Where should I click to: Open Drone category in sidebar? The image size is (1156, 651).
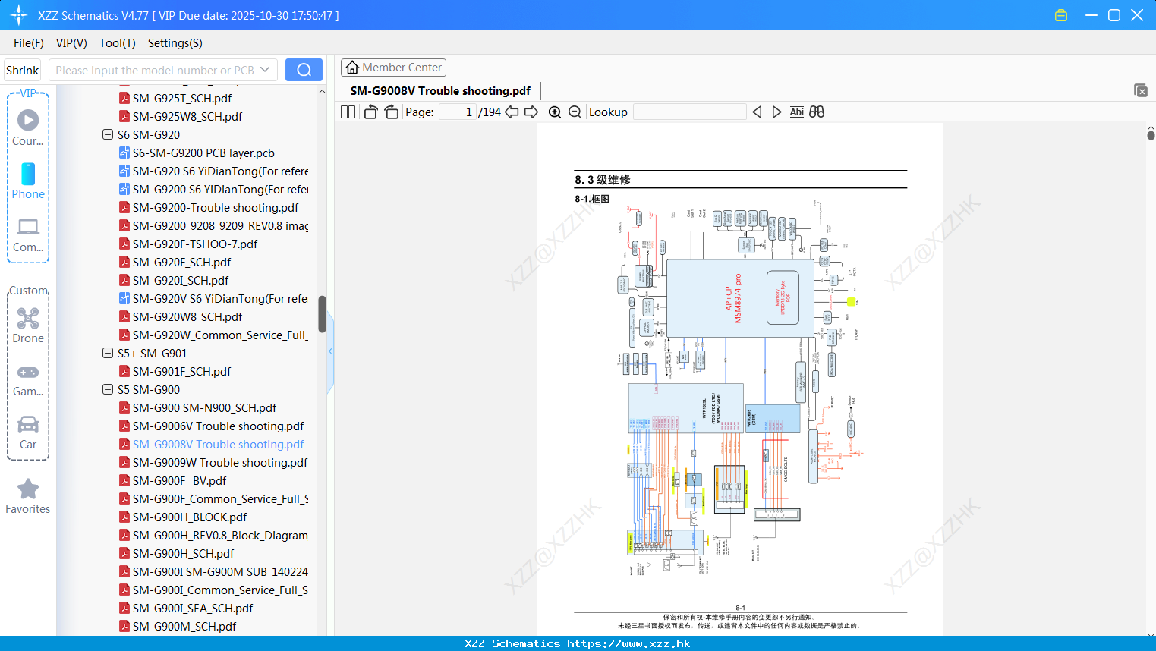click(x=28, y=325)
